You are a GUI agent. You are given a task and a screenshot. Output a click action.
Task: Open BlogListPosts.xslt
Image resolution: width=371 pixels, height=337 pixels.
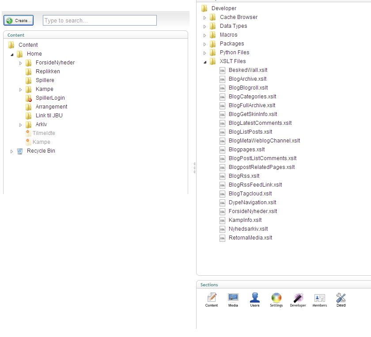[250, 131]
